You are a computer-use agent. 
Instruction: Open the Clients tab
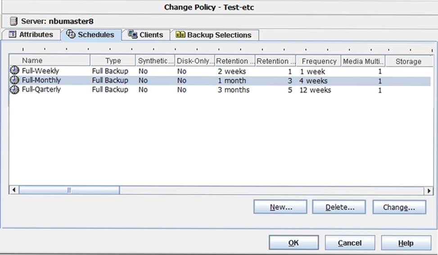(x=146, y=35)
